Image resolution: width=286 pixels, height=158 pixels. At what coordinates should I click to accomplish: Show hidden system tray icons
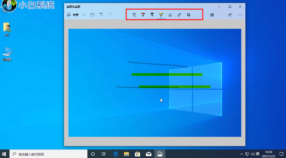[x=242, y=154]
